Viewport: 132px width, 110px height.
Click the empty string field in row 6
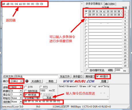[105, 27]
